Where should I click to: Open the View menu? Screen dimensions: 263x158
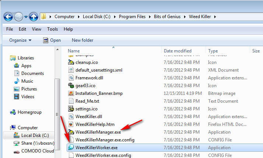pos(36,29)
